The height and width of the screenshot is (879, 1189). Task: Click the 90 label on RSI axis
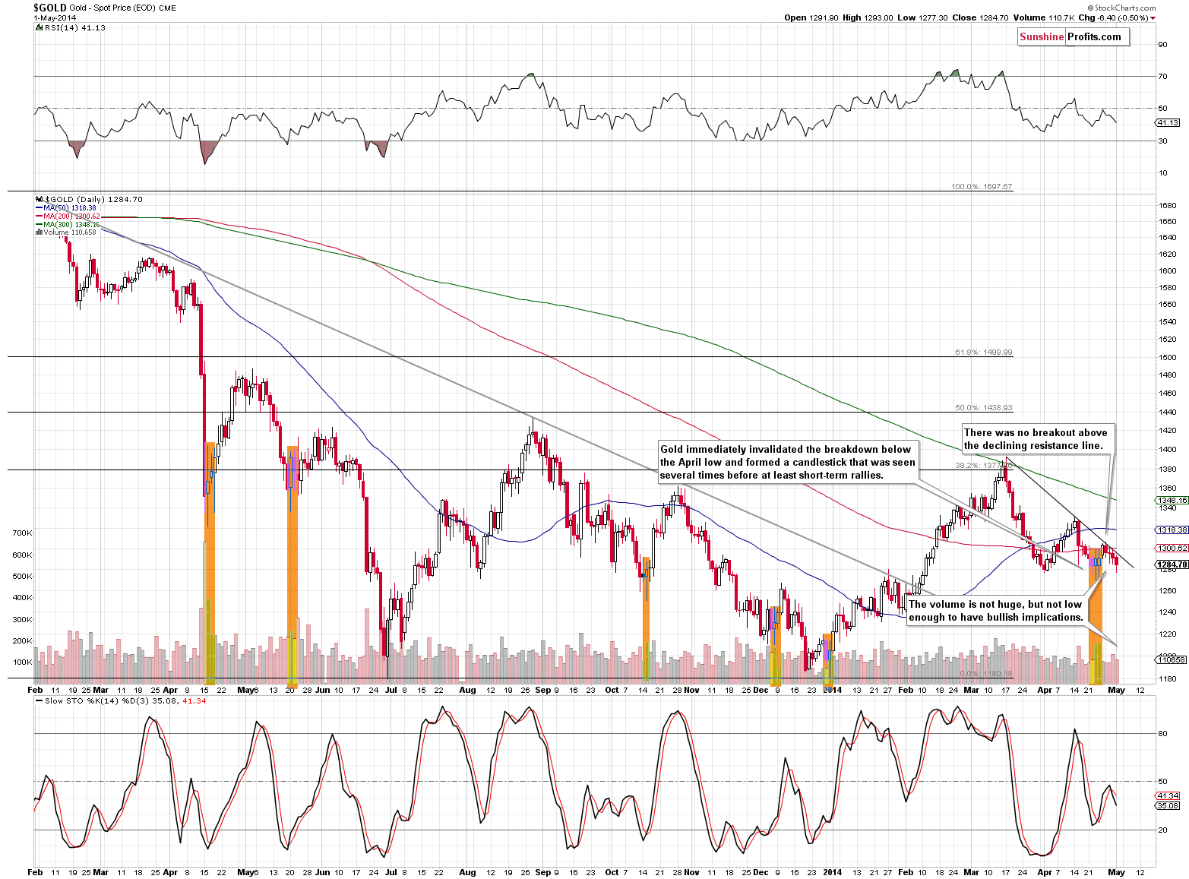click(x=1162, y=45)
